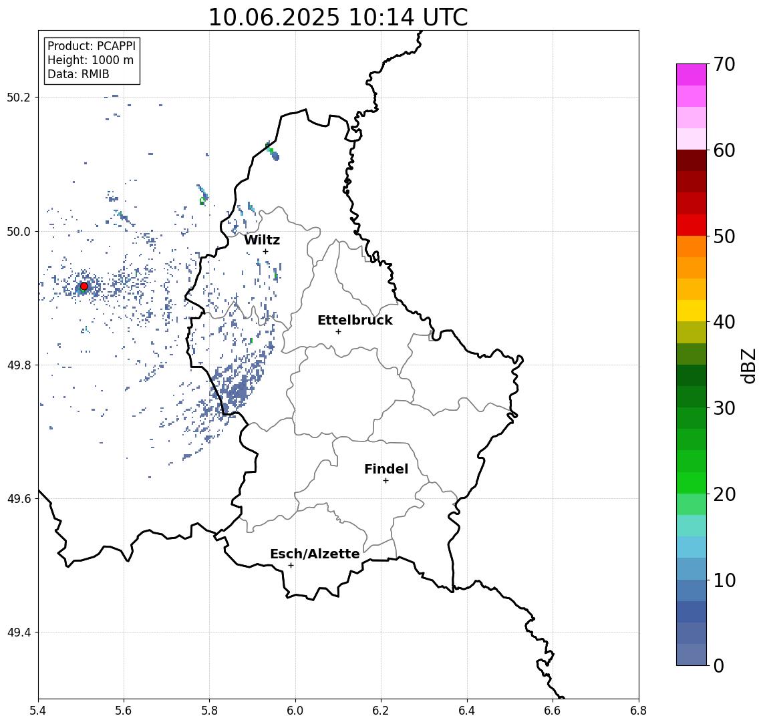Click the Esch/Alzette station label

[x=315, y=554]
